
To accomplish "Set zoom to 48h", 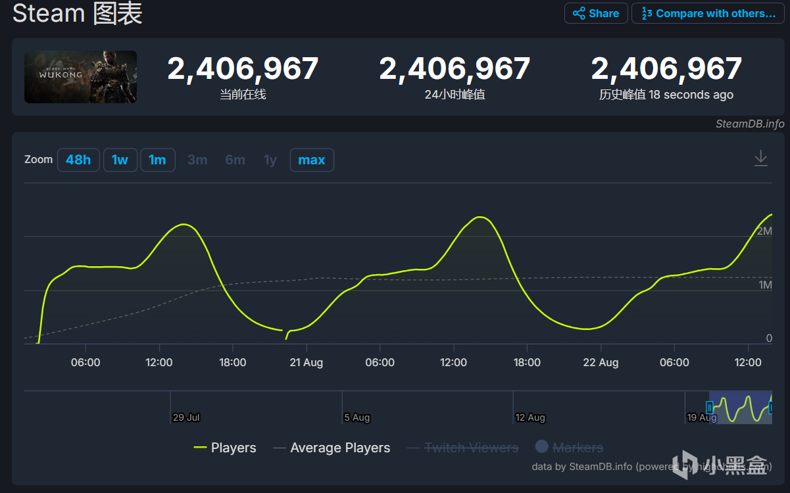I will click(x=78, y=160).
